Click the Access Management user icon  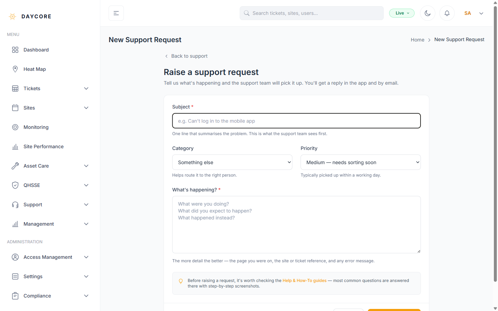click(x=15, y=257)
